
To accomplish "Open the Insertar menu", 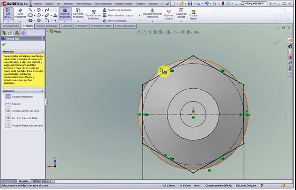I will [68, 4].
